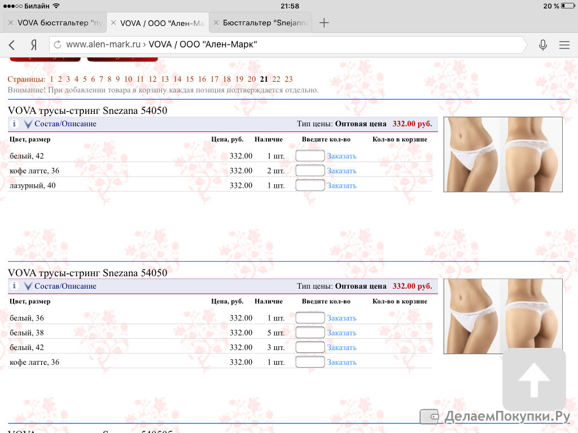
Task: Close the VOVA бюстгальтер browser tab
Action: pos(11,23)
